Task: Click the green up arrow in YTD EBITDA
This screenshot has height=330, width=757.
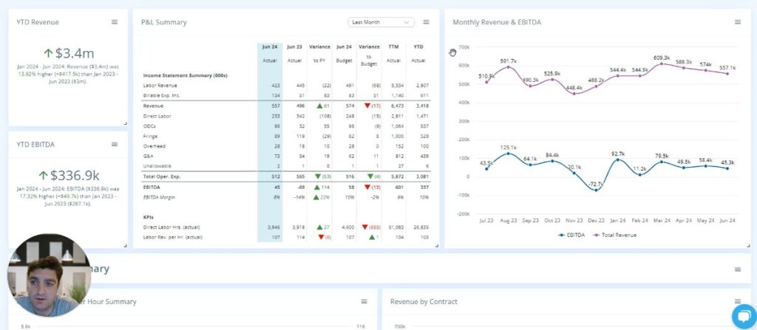Action: [x=43, y=175]
